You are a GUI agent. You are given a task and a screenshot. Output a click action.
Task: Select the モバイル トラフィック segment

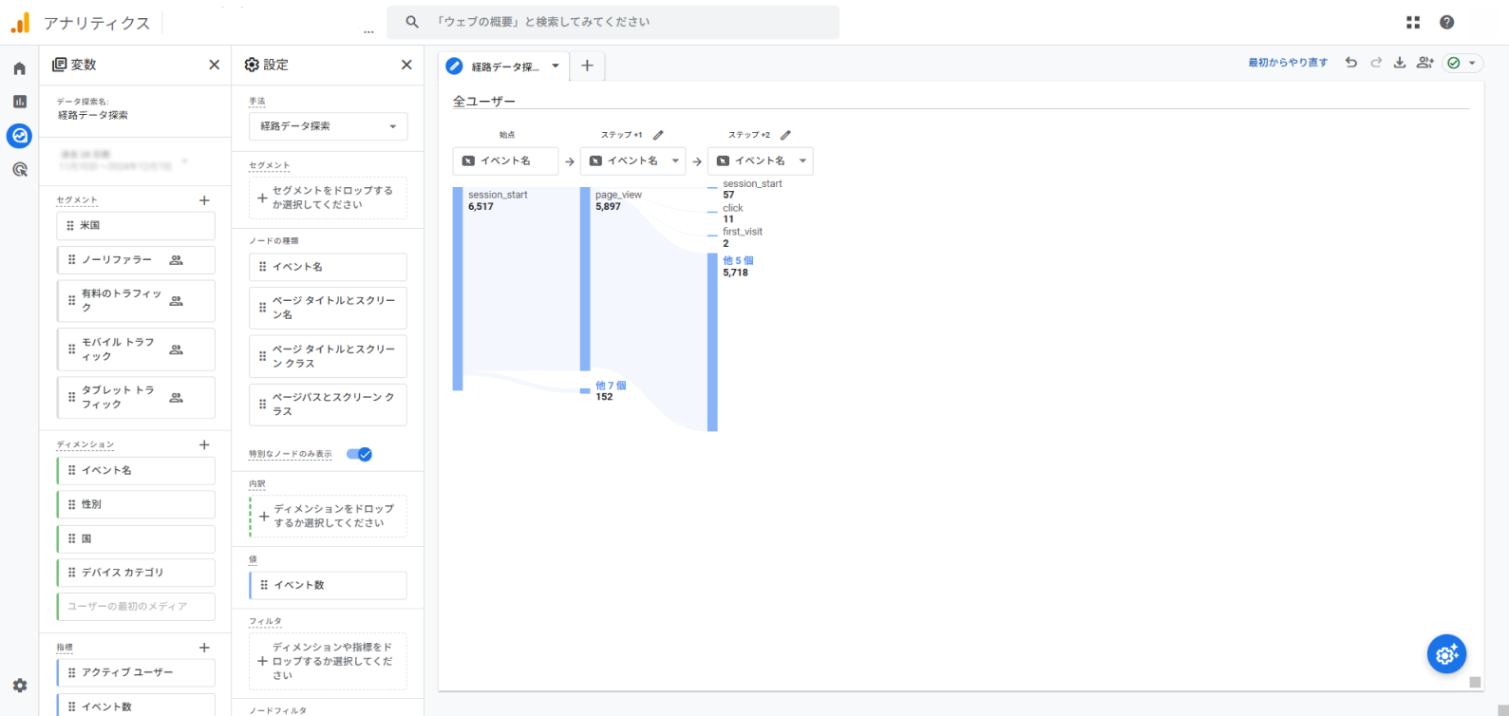point(136,349)
